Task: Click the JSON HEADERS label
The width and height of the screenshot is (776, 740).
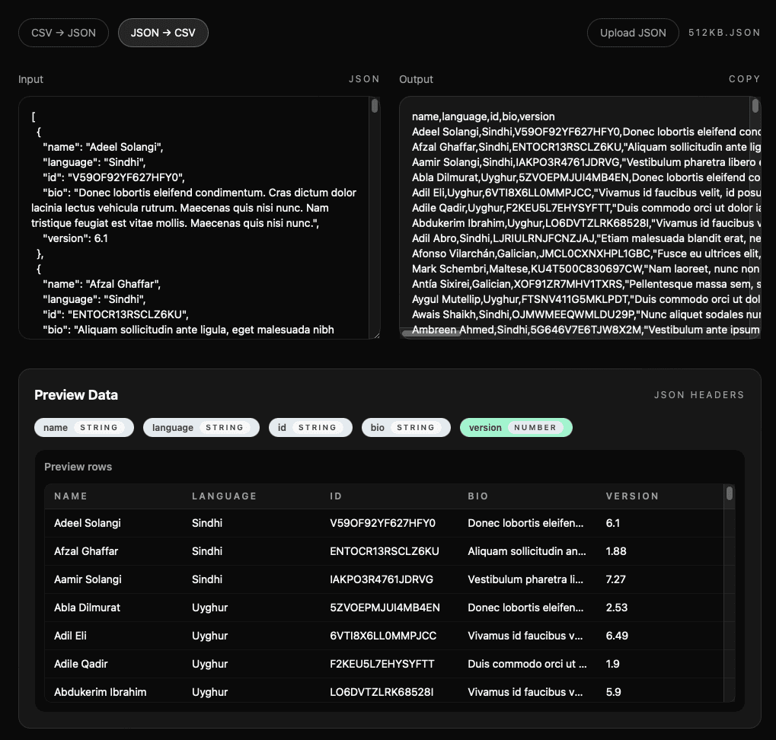Action: coord(699,394)
